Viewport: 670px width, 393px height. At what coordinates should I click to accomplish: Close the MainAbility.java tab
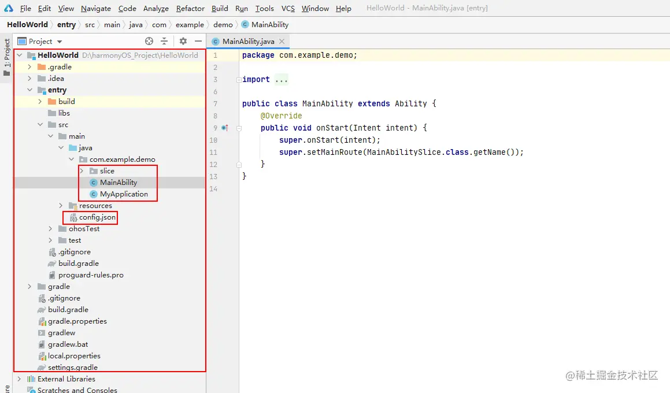tap(282, 41)
